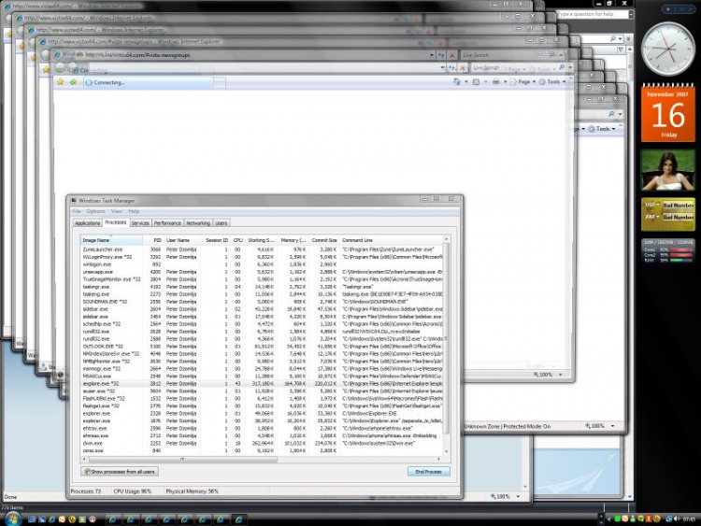Click Show processes from all users button
The width and height of the screenshot is (701, 526).
(120, 472)
